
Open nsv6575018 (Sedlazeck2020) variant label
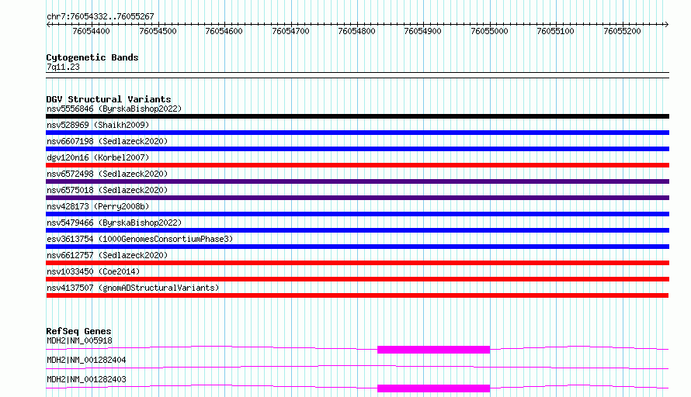[x=107, y=190]
